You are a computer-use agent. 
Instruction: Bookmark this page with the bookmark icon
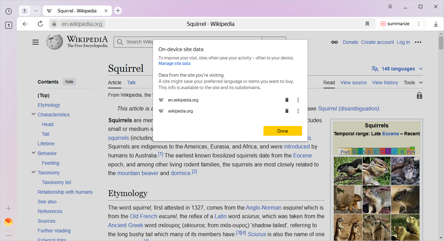click(x=367, y=24)
